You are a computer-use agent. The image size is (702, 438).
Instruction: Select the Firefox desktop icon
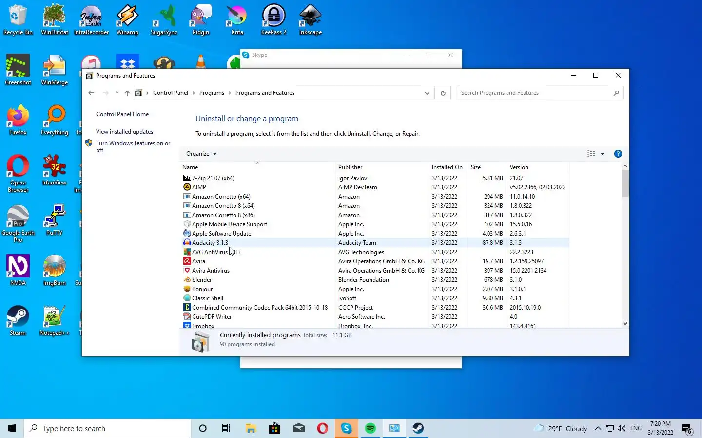click(x=18, y=120)
